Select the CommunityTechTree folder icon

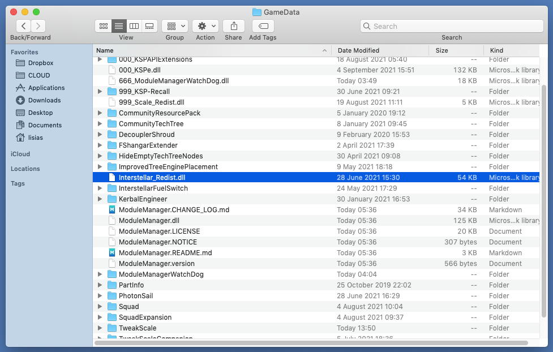[x=112, y=124]
